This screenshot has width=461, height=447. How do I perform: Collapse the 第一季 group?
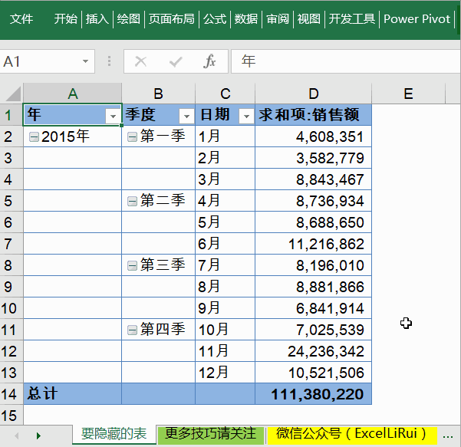click(132, 137)
